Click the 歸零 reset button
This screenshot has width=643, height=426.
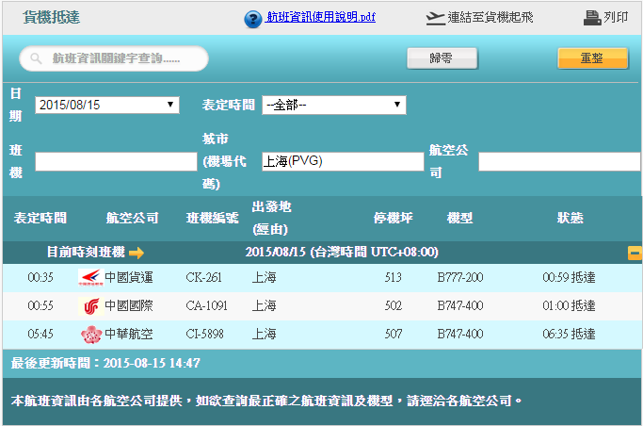click(x=442, y=58)
